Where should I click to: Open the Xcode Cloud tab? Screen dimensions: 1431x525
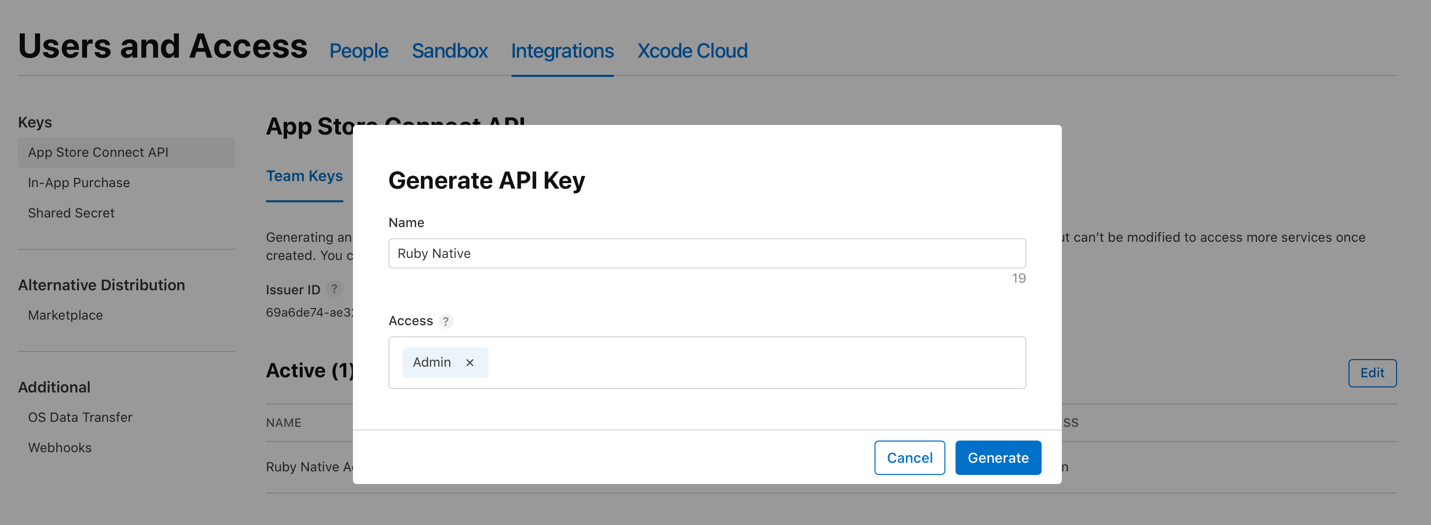click(x=692, y=51)
